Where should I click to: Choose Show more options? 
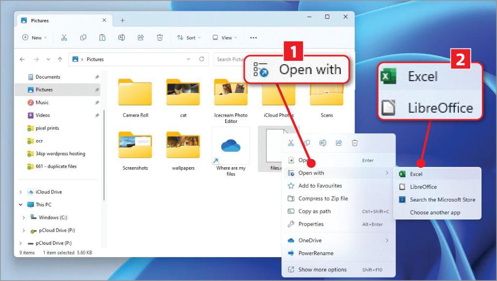tap(338, 269)
